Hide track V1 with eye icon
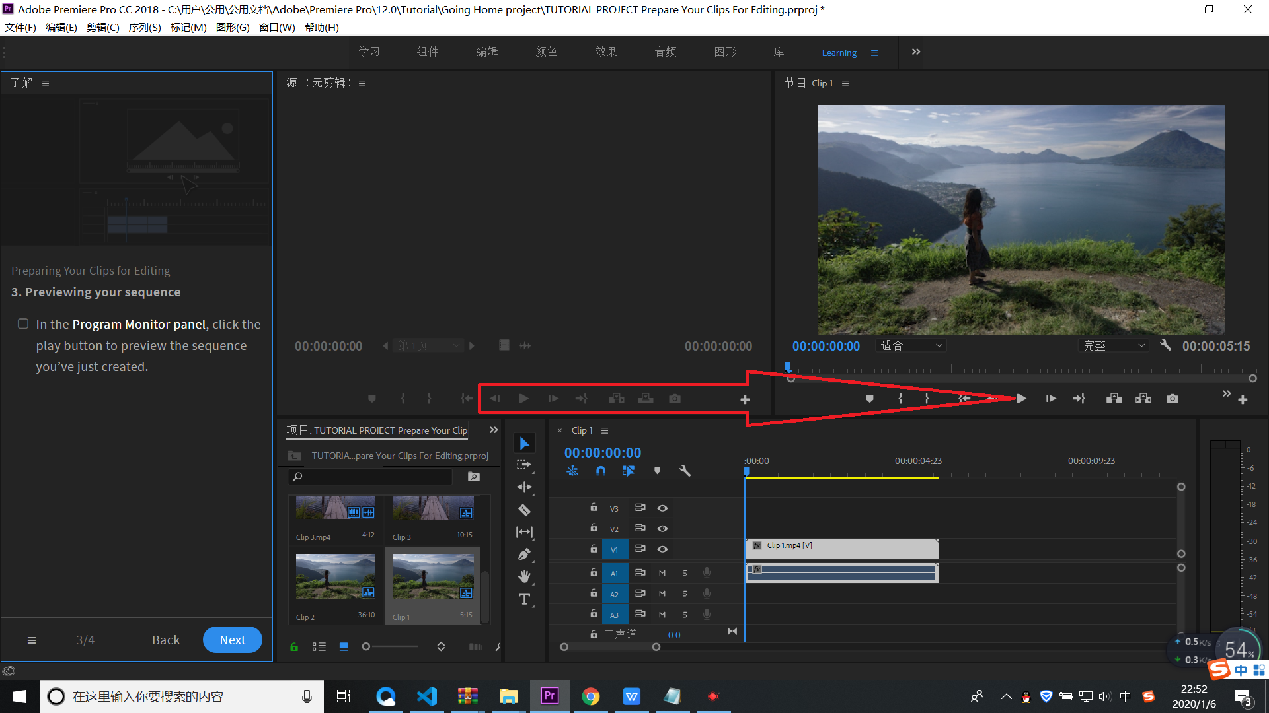The height and width of the screenshot is (713, 1269). click(662, 549)
